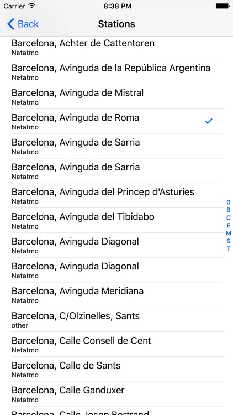Jump to index character 0

(x=229, y=202)
